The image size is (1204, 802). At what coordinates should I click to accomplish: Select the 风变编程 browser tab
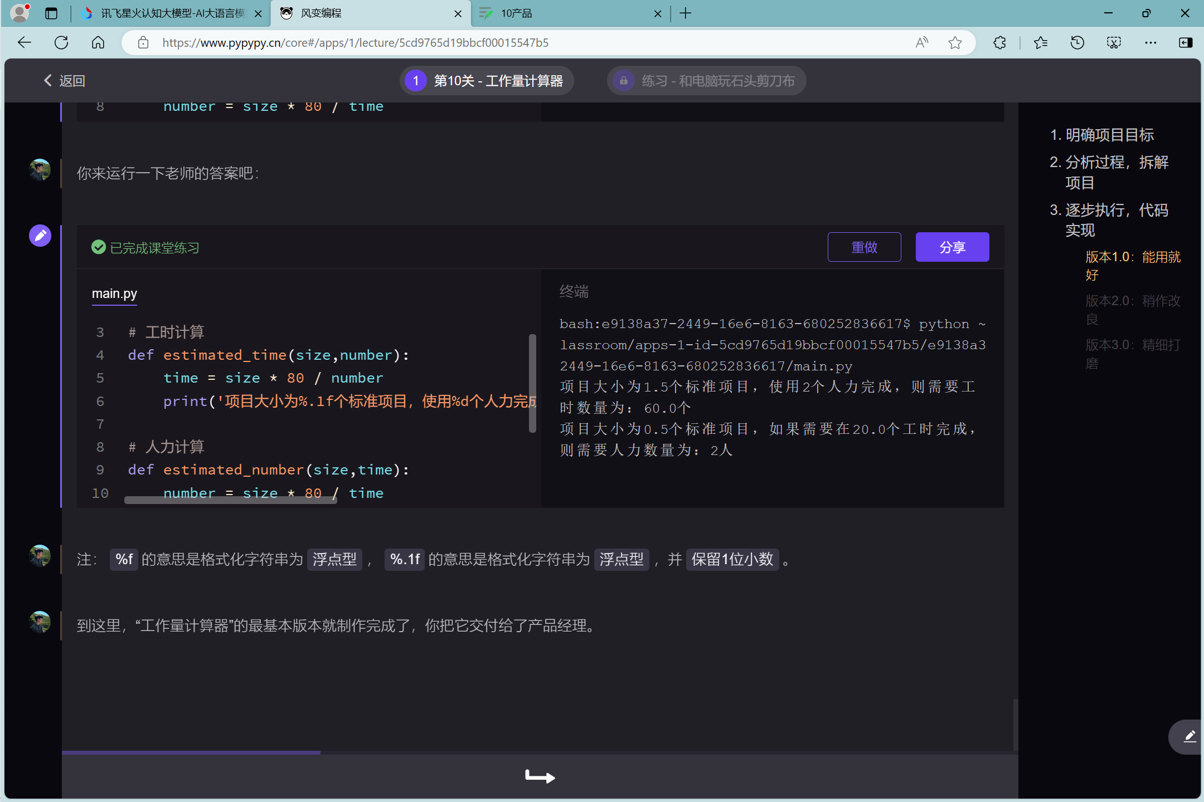pyautogui.click(x=371, y=13)
